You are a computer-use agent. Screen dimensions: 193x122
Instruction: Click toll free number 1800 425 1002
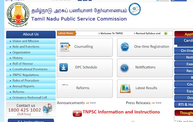24,110
